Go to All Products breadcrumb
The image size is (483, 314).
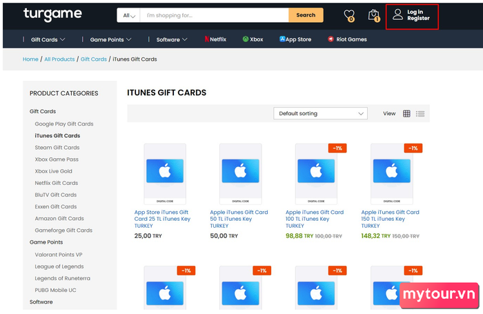coord(59,59)
